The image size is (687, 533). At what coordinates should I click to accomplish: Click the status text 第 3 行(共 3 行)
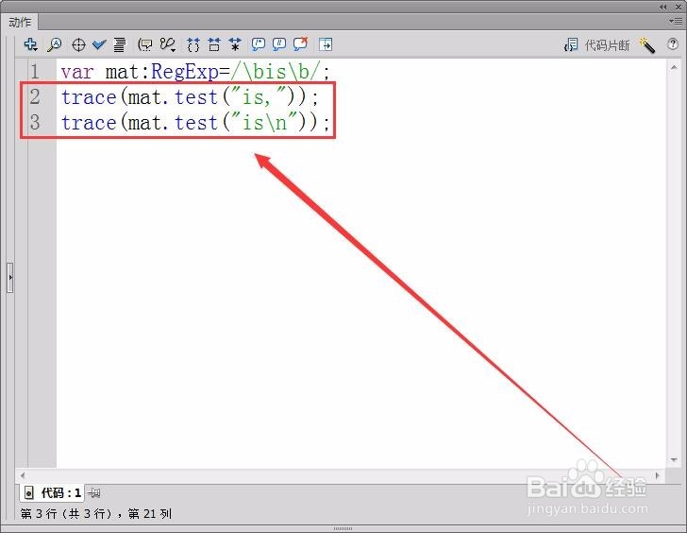pos(68,514)
